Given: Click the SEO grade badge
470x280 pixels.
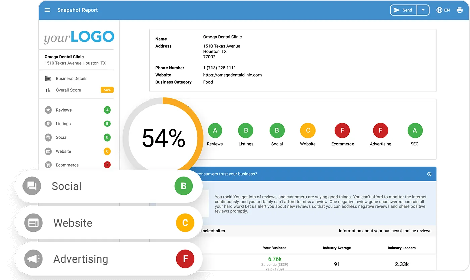Looking at the screenshot, I should click(x=415, y=130).
